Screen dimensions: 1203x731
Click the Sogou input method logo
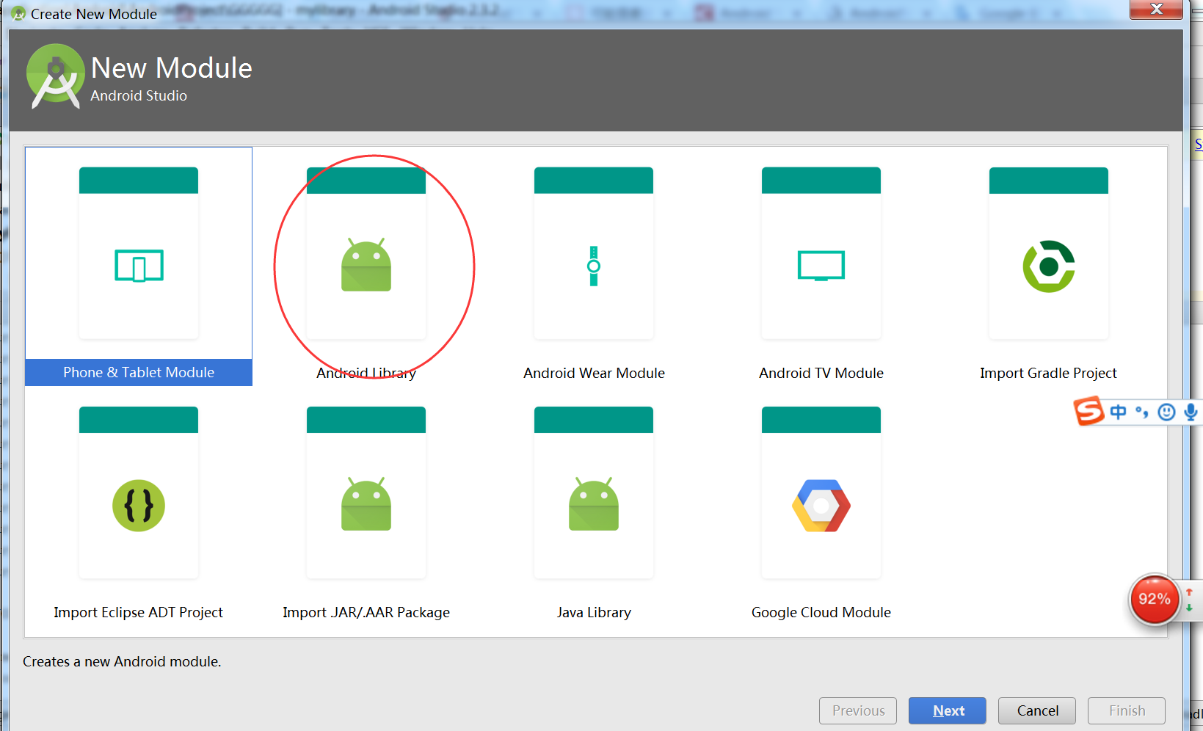[x=1088, y=412]
